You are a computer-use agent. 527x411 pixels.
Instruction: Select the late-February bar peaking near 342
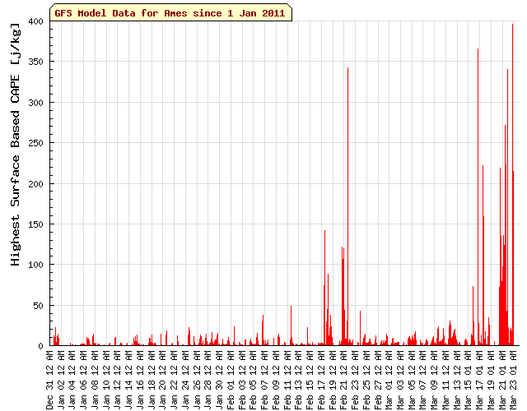(347, 206)
